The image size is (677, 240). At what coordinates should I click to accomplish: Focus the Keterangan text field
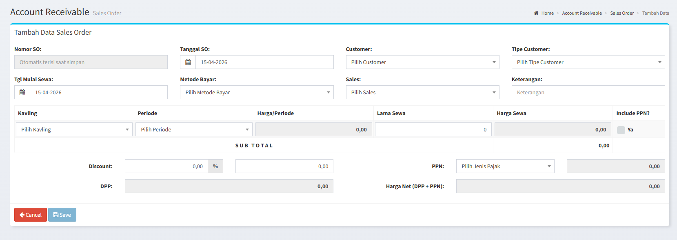click(588, 92)
